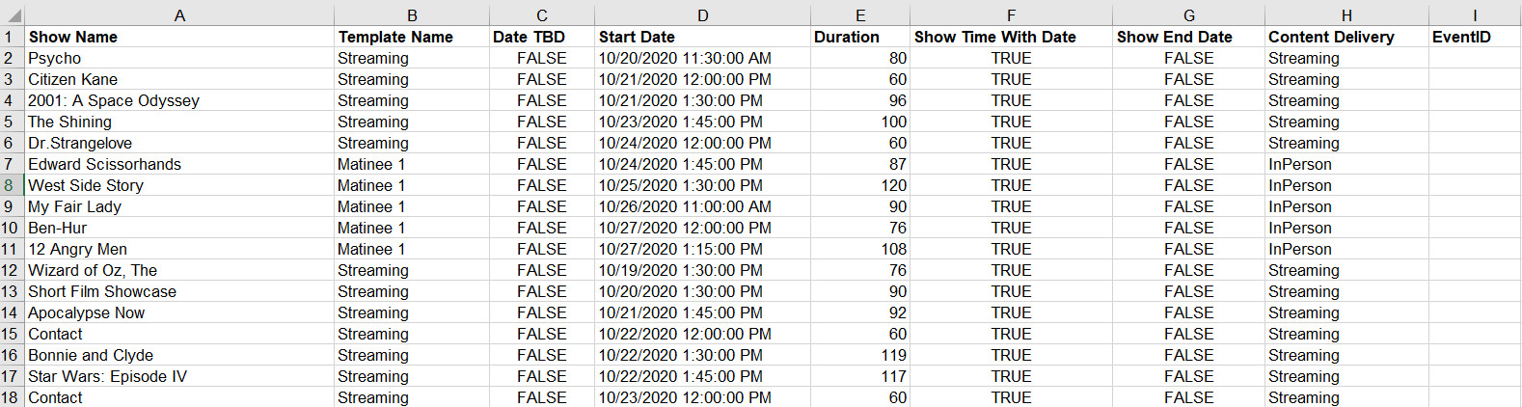Select column D header
This screenshot has height=407, width=1522.
[702, 14]
